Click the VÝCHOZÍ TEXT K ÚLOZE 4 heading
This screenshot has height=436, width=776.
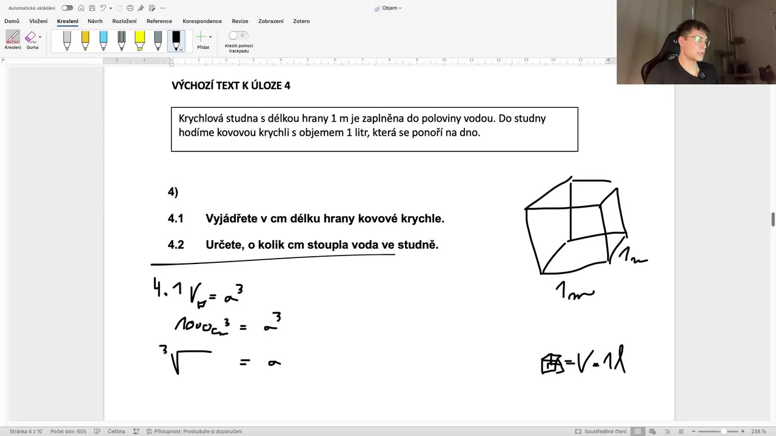[231, 85]
